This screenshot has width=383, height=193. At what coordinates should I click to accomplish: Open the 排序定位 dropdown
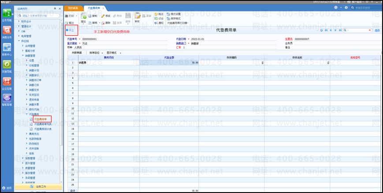coord(96,53)
